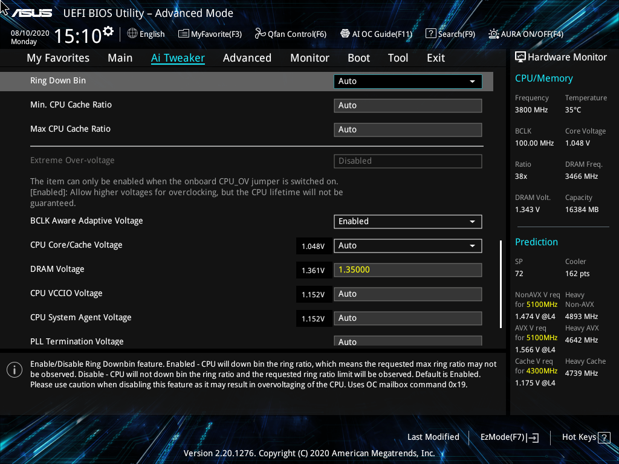This screenshot has height=464, width=619.
Task: Select the Boot menu
Action: click(358, 57)
